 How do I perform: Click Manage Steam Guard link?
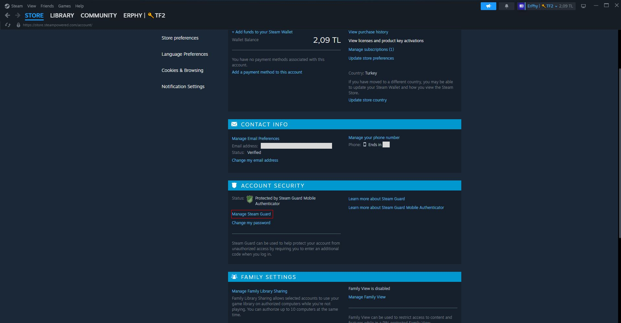(251, 214)
